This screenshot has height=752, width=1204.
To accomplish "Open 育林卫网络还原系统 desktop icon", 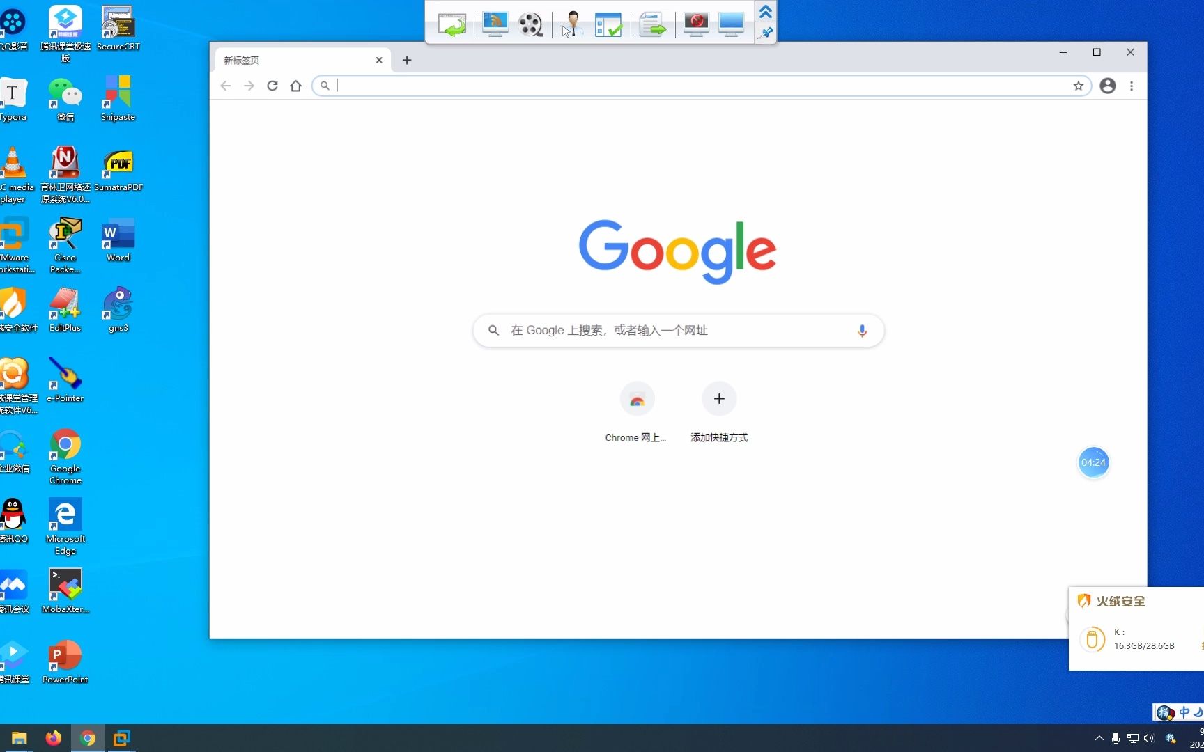I will [65, 175].
